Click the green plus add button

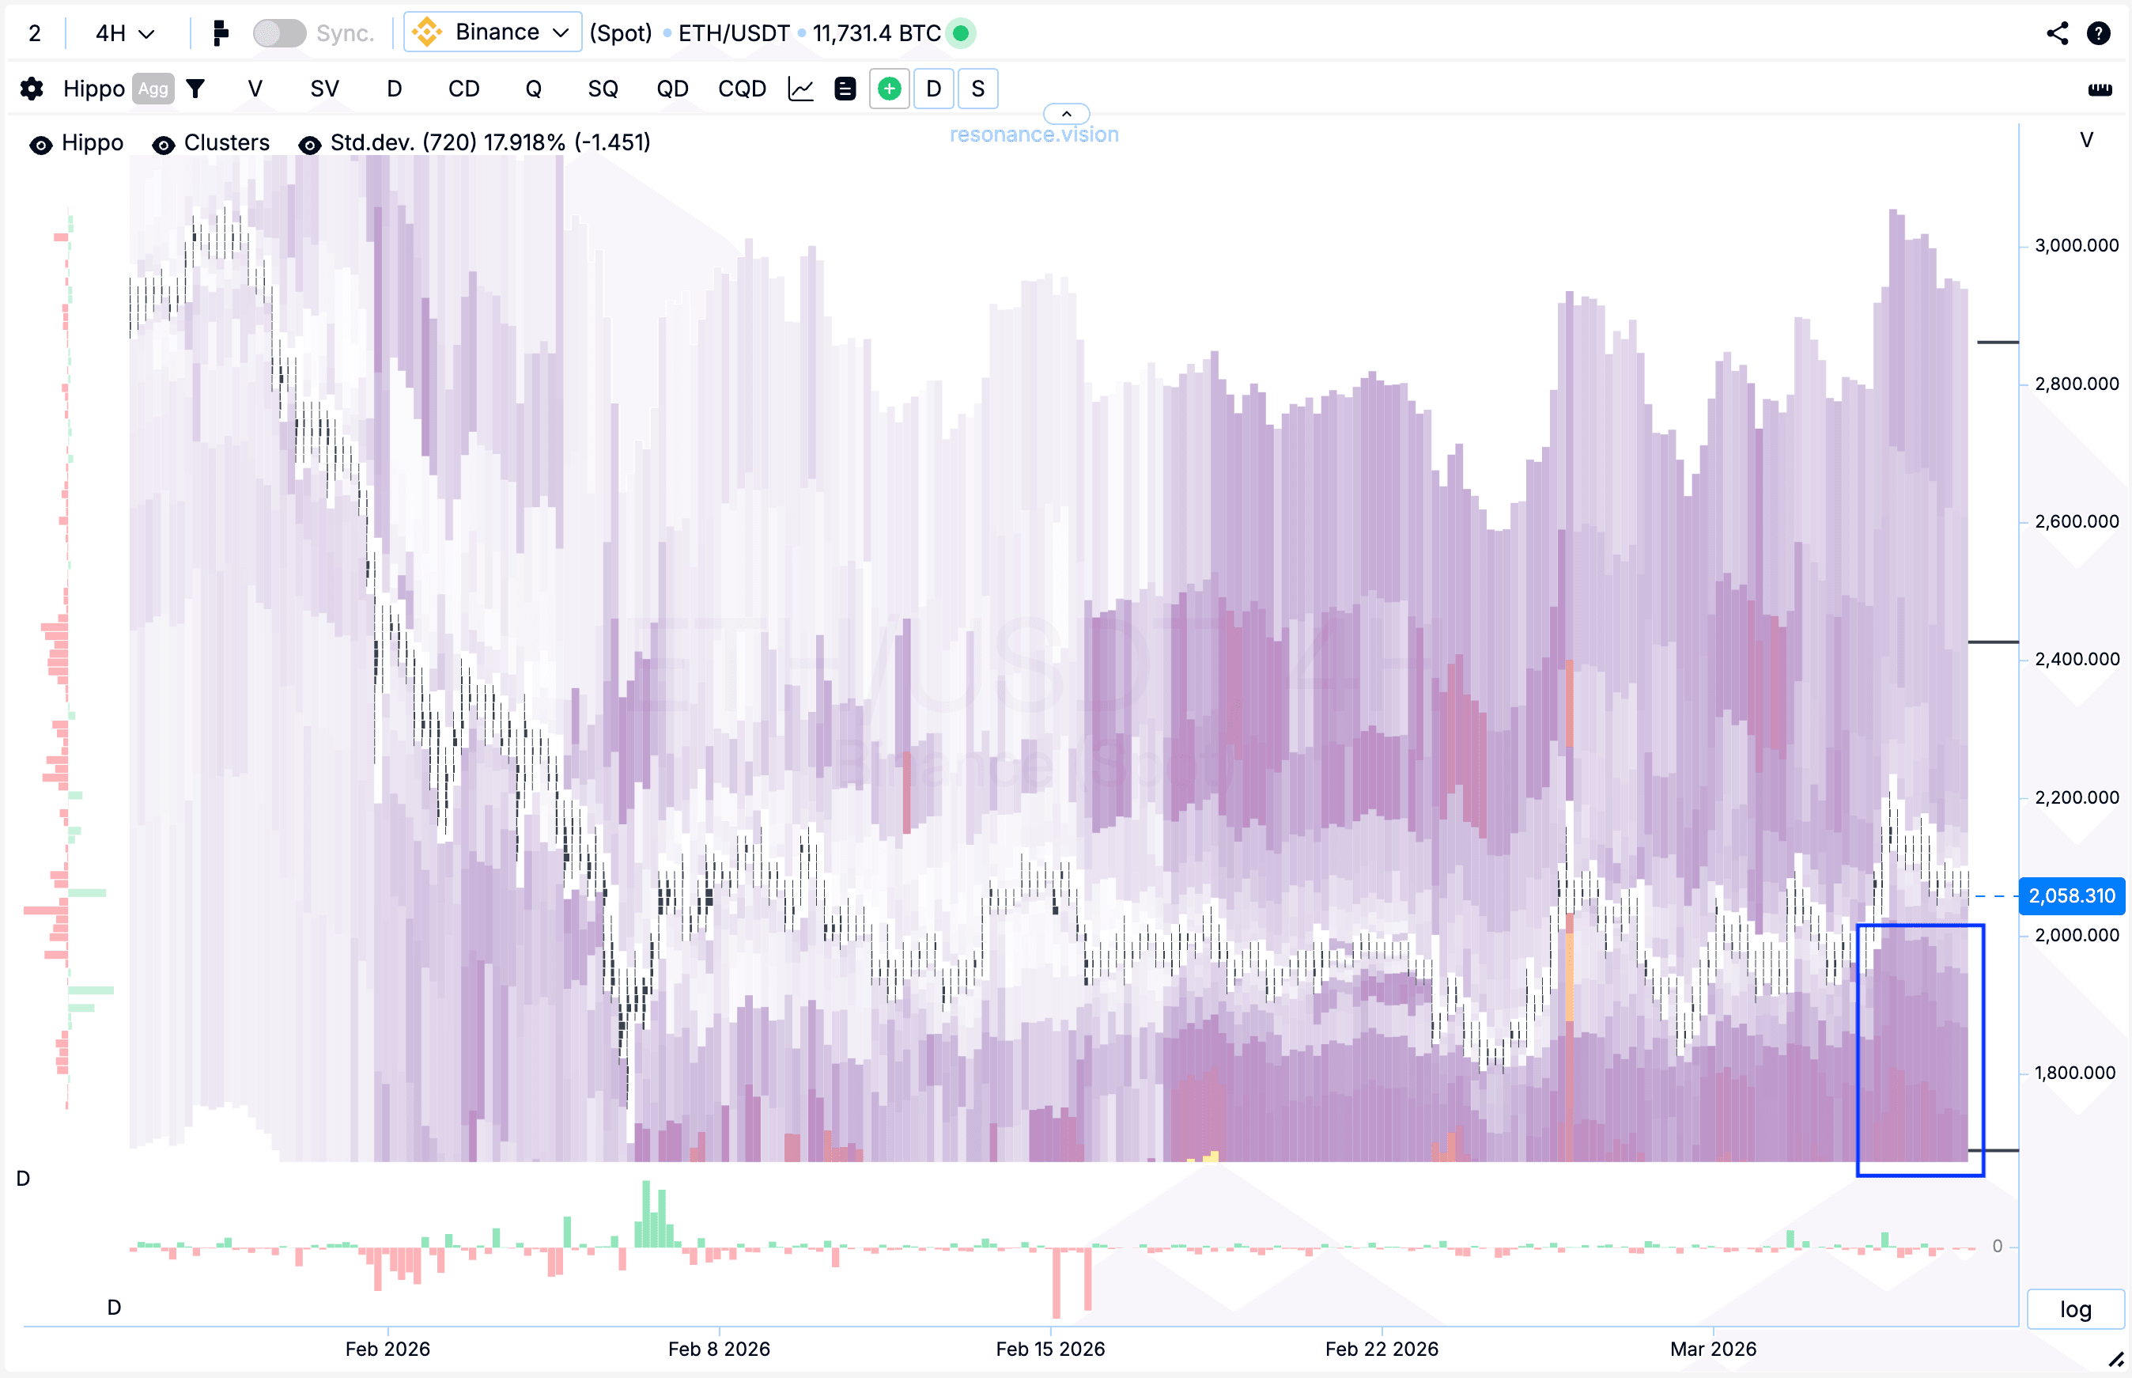[x=889, y=89]
